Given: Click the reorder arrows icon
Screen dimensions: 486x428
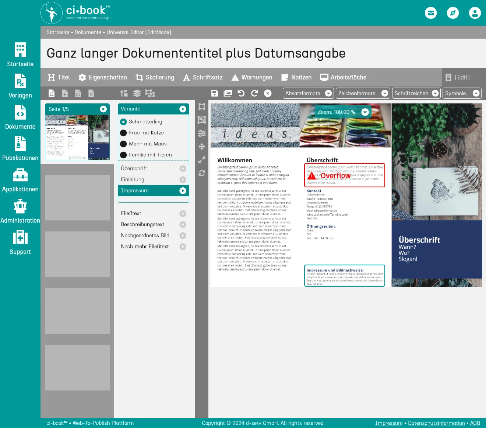Looking at the screenshot, I should click(124, 93).
